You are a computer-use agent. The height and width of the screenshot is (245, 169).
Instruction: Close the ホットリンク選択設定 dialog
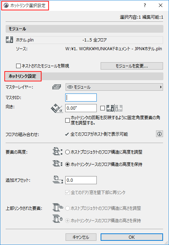(x=161, y=6)
